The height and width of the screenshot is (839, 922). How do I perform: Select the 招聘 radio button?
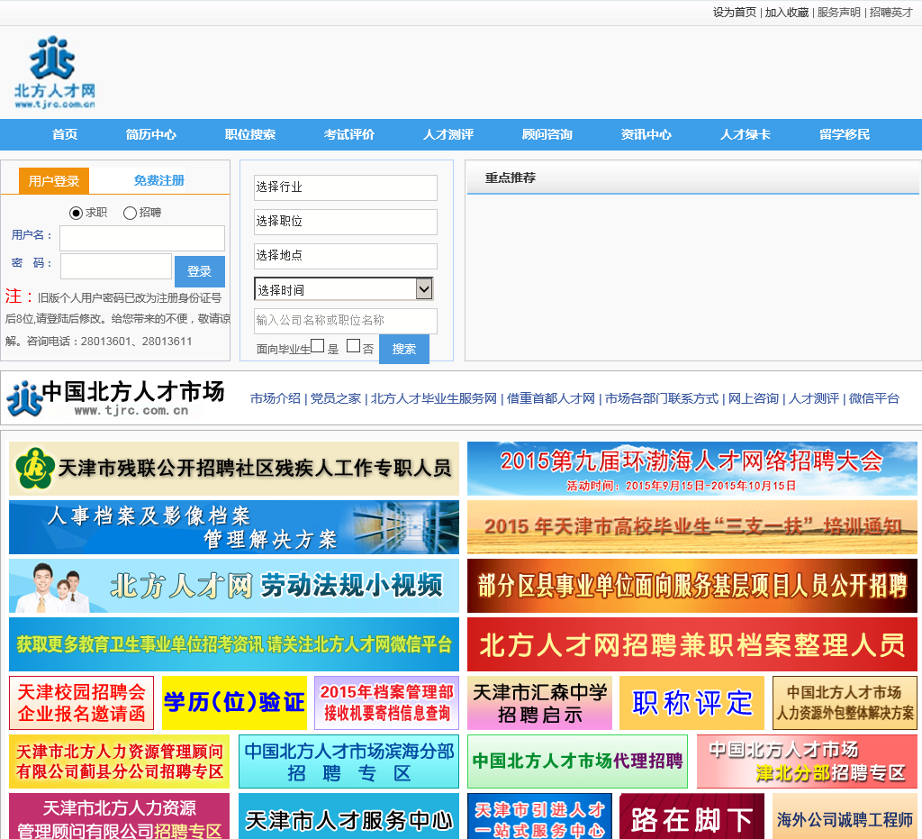pos(130,213)
